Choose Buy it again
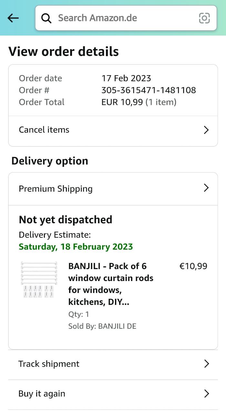This screenshot has height=413, width=226. coord(42,394)
